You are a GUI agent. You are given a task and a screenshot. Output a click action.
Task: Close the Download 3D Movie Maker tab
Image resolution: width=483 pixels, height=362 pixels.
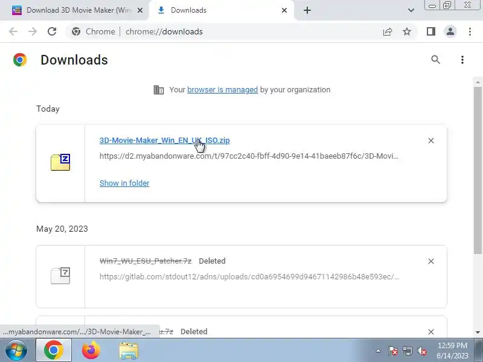[x=140, y=10]
